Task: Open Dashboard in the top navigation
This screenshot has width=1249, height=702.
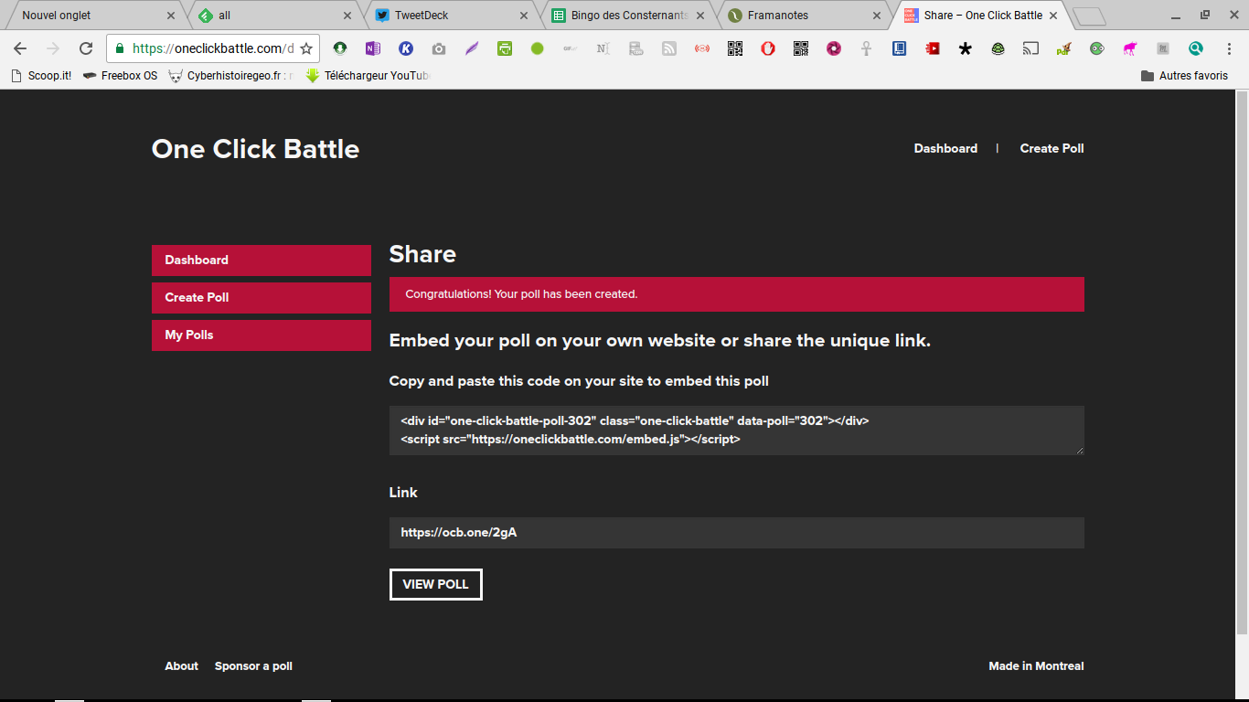Action: pos(945,148)
